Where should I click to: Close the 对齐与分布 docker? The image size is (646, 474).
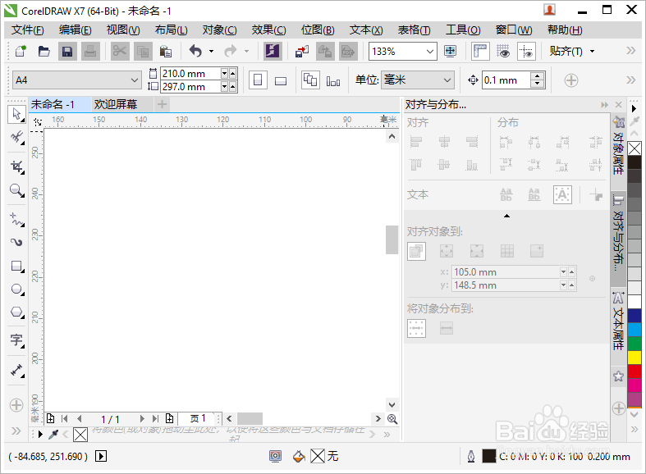(618, 105)
